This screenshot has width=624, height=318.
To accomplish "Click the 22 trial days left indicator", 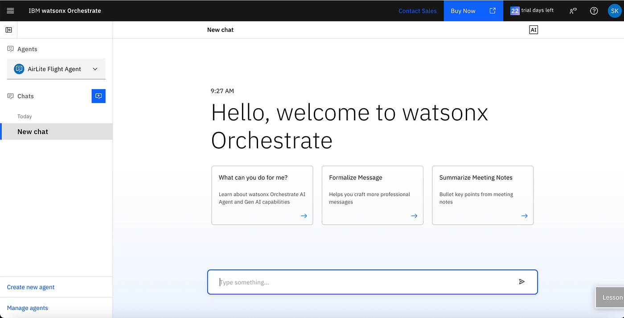I will click(x=532, y=11).
